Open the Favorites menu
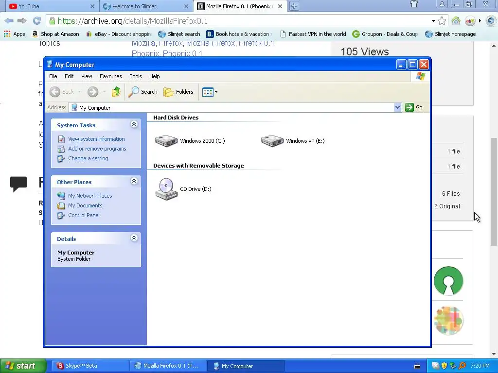Image resolution: width=498 pixels, height=373 pixels. coord(110,76)
